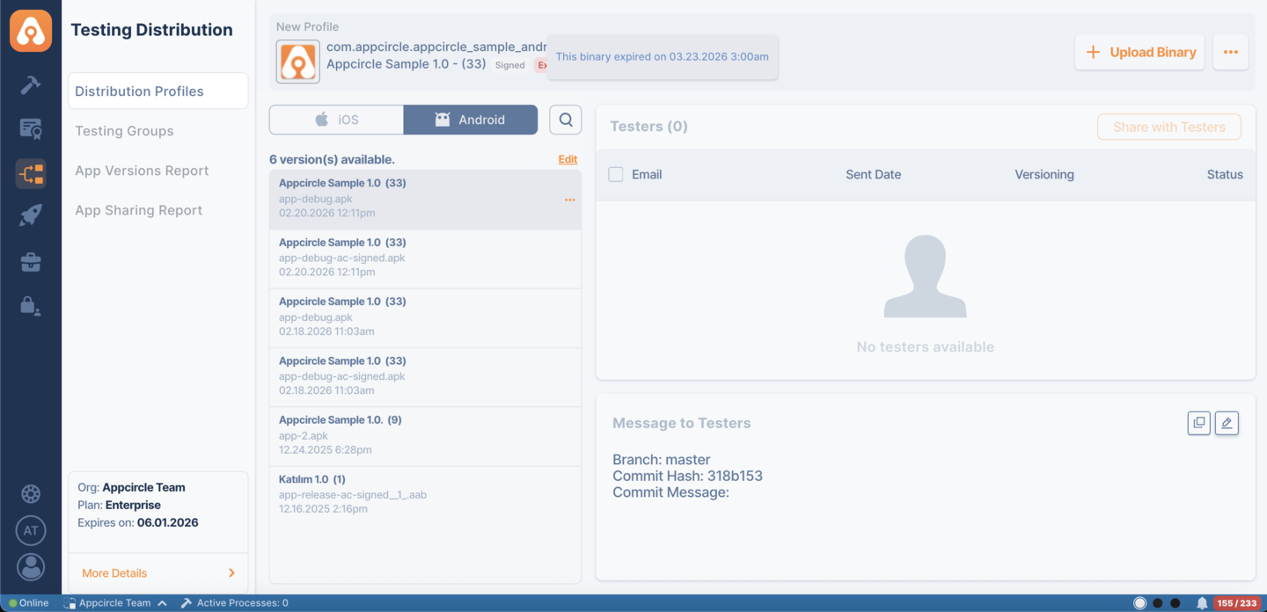Copy the Message to Testers content
This screenshot has width=1267, height=612.
[1198, 423]
